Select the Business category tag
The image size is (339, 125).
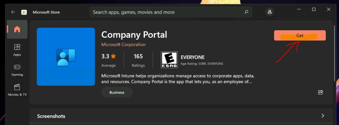tap(117, 92)
